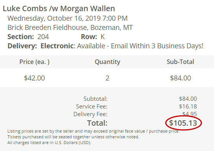The height and width of the screenshot is (151, 214).
Task: Click the Price (ea.) column header
Action: [x=34, y=62]
